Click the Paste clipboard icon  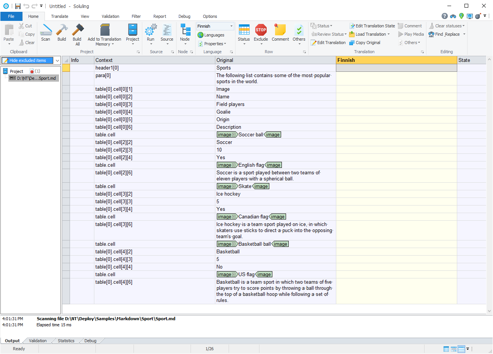pos(9,30)
